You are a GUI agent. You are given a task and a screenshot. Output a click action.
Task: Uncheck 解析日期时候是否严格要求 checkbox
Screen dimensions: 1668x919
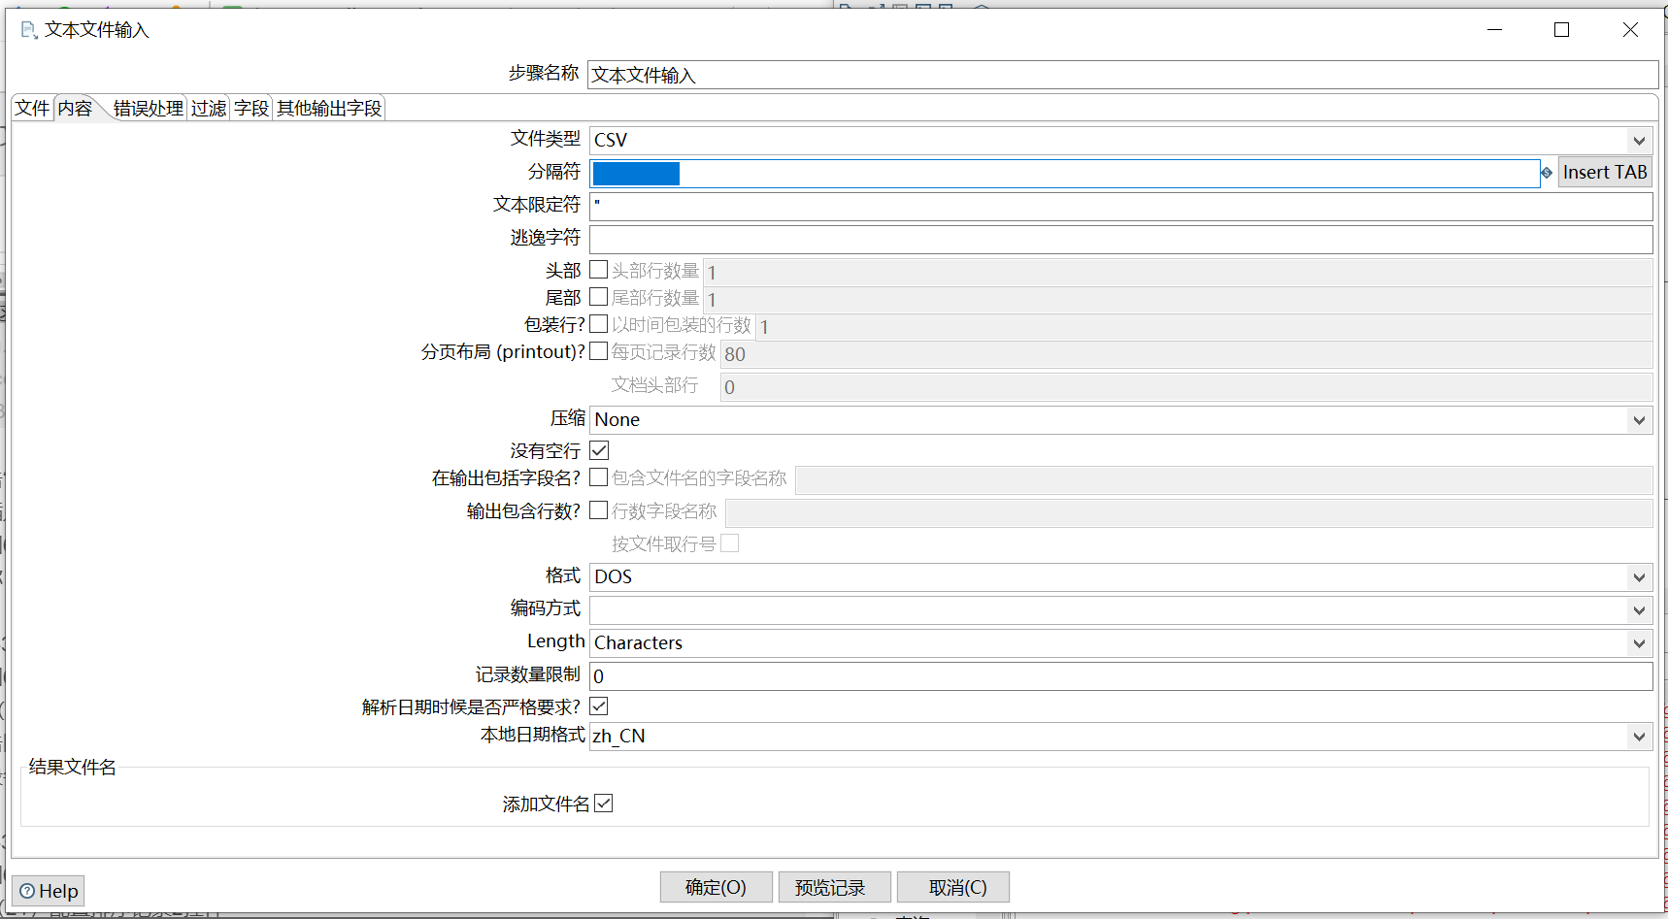[599, 706]
